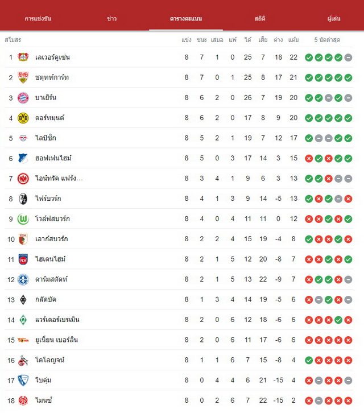The image size is (364, 417).
Task: Click the Heidenheim FCH crest
Action: click(23, 259)
